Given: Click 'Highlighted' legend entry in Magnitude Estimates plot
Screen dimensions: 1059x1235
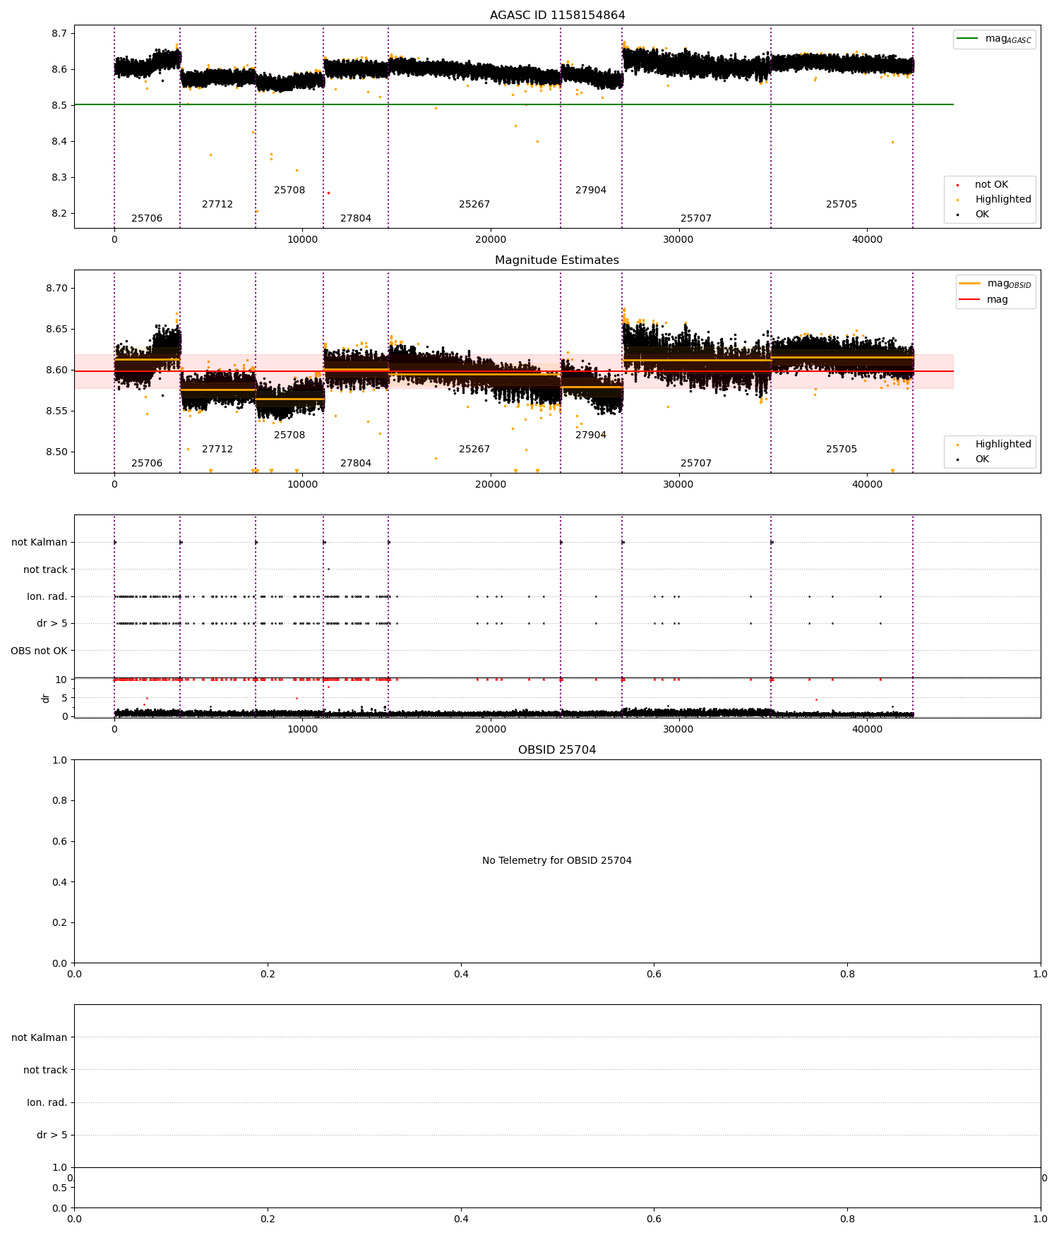Looking at the screenshot, I should [x=995, y=445].
